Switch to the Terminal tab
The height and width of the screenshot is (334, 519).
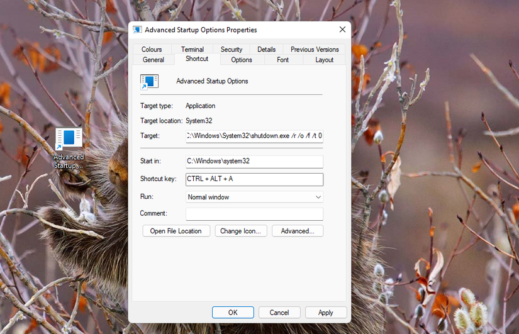point(193,49)
